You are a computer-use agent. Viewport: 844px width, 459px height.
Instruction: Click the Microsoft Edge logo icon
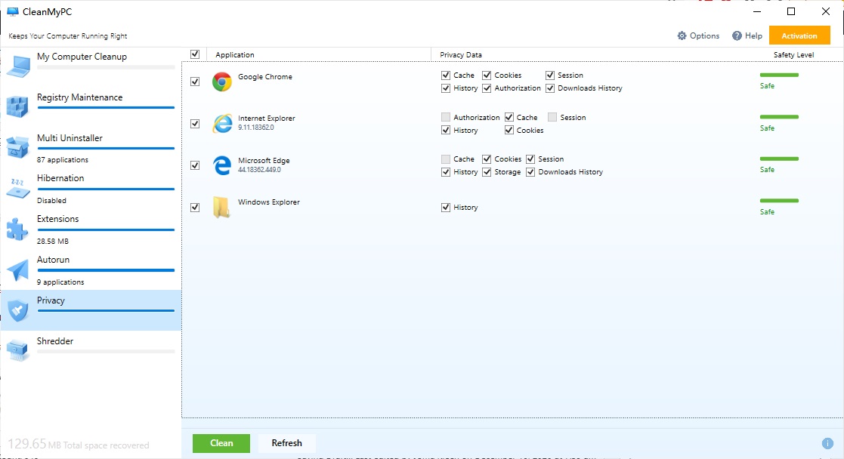[221, 165]
